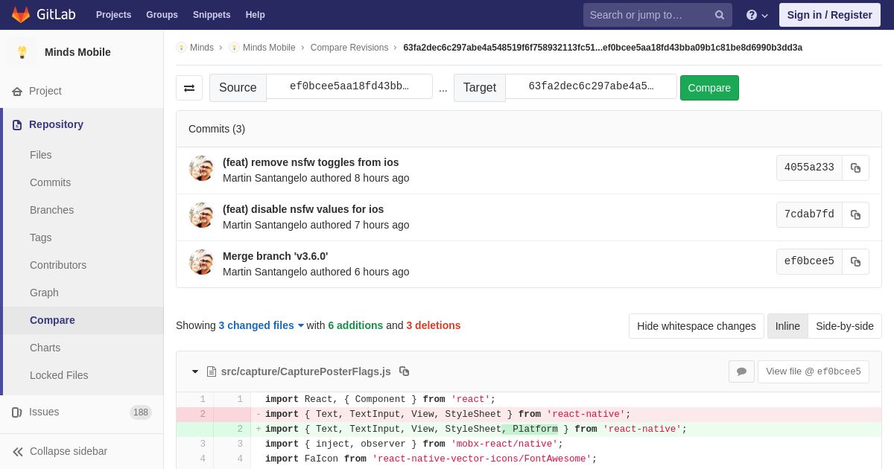
Task: Copy commit SHA for 7cdab7fd
Action: coord(855,214)
